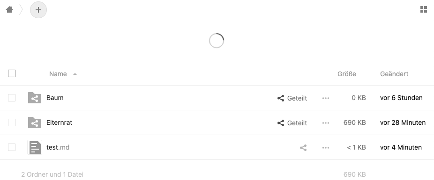
Task: Open more actions for Elternrat
Action: 326,123
